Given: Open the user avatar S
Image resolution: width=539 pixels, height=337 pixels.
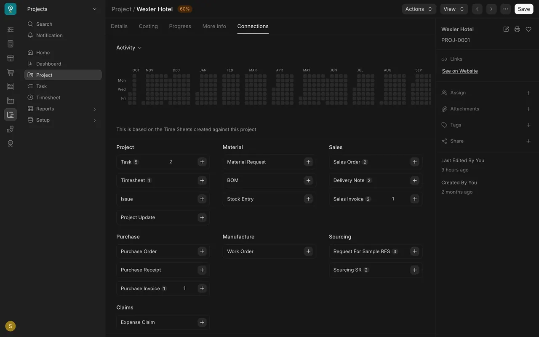Looking at the screenshot, I should point(11,326).
